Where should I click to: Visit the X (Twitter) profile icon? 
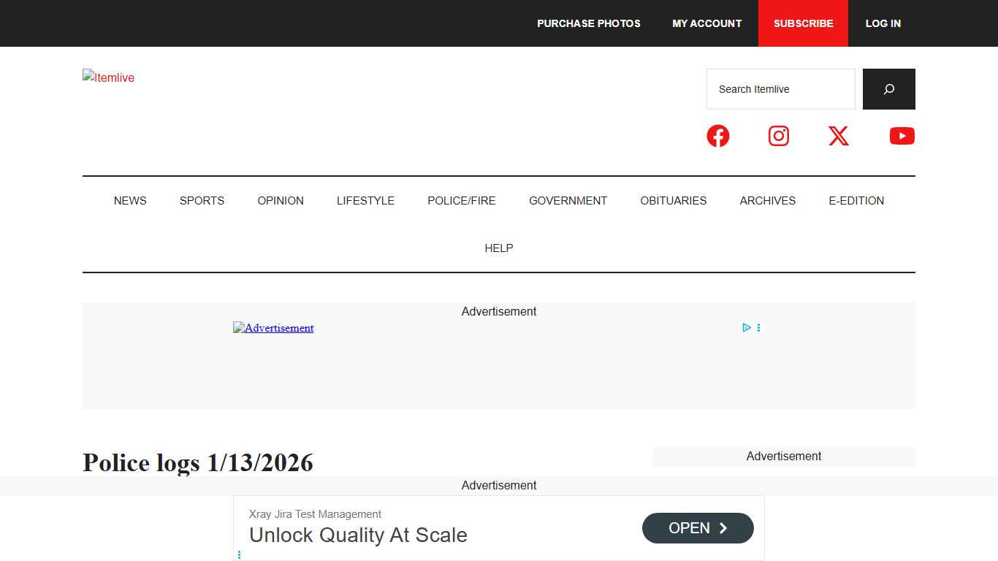point(839,136)
